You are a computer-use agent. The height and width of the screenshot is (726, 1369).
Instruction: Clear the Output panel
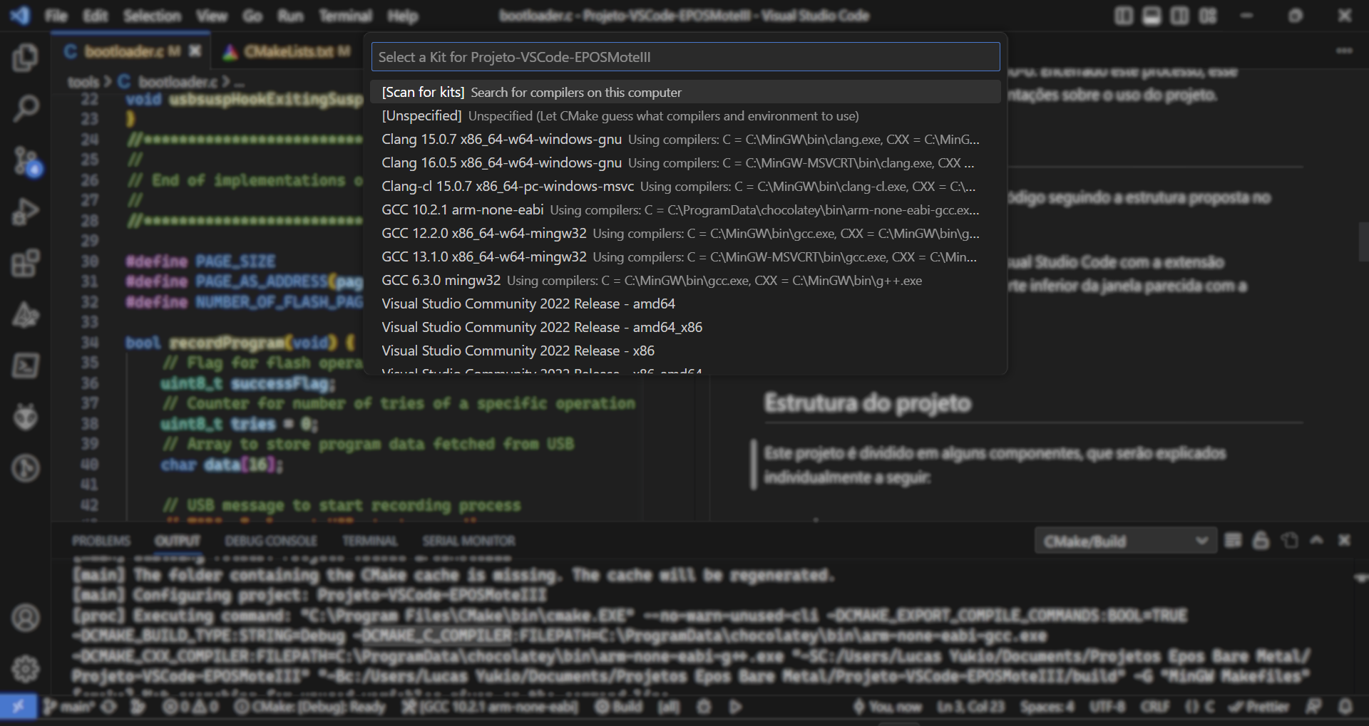(x=1233, y=541)
